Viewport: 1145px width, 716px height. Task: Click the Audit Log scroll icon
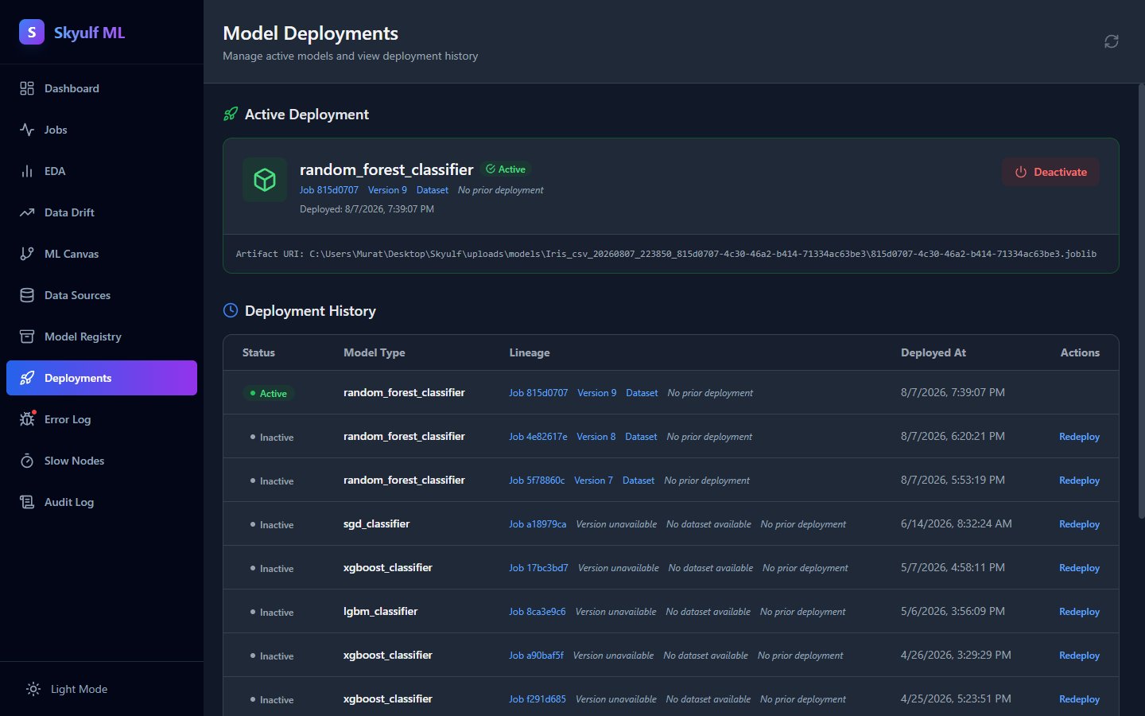click(x=27, y=502)
